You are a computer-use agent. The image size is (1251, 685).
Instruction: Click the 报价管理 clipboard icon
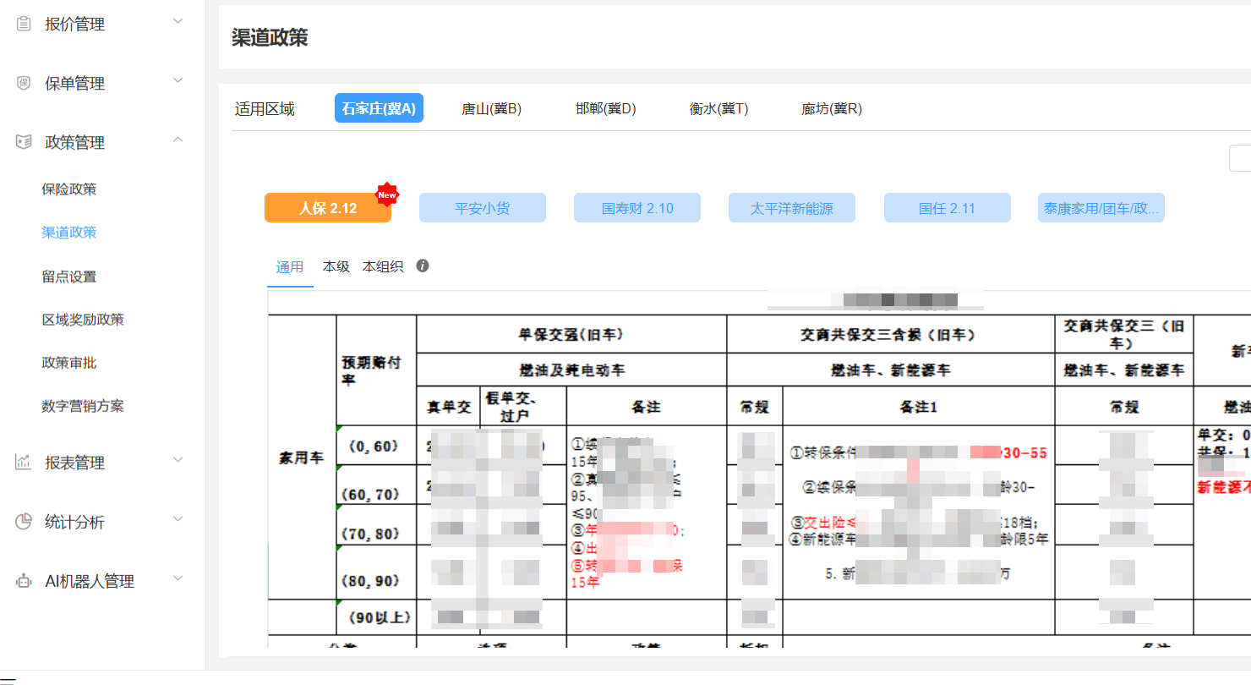(24, 24)
